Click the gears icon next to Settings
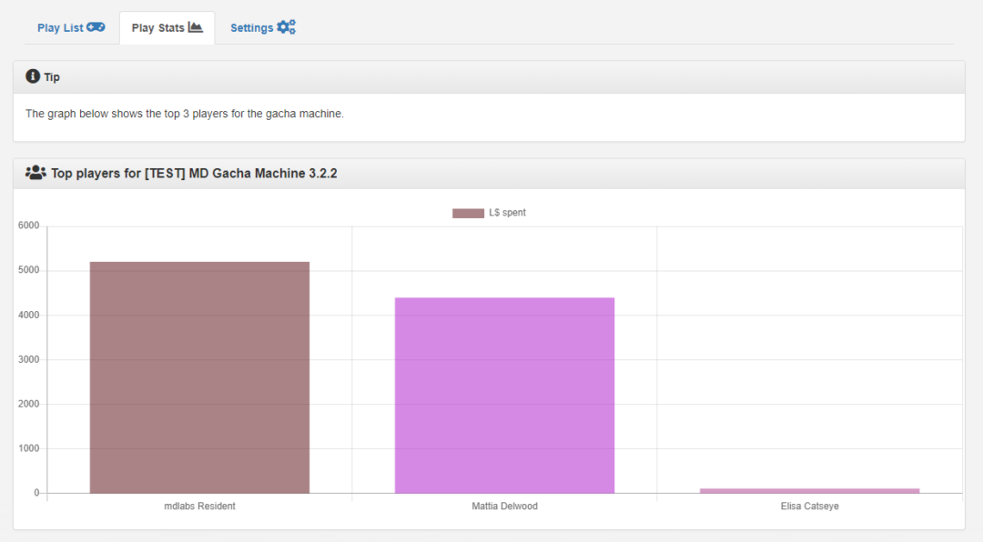Viewport: 983px width, 542px height. pos(287,27)
